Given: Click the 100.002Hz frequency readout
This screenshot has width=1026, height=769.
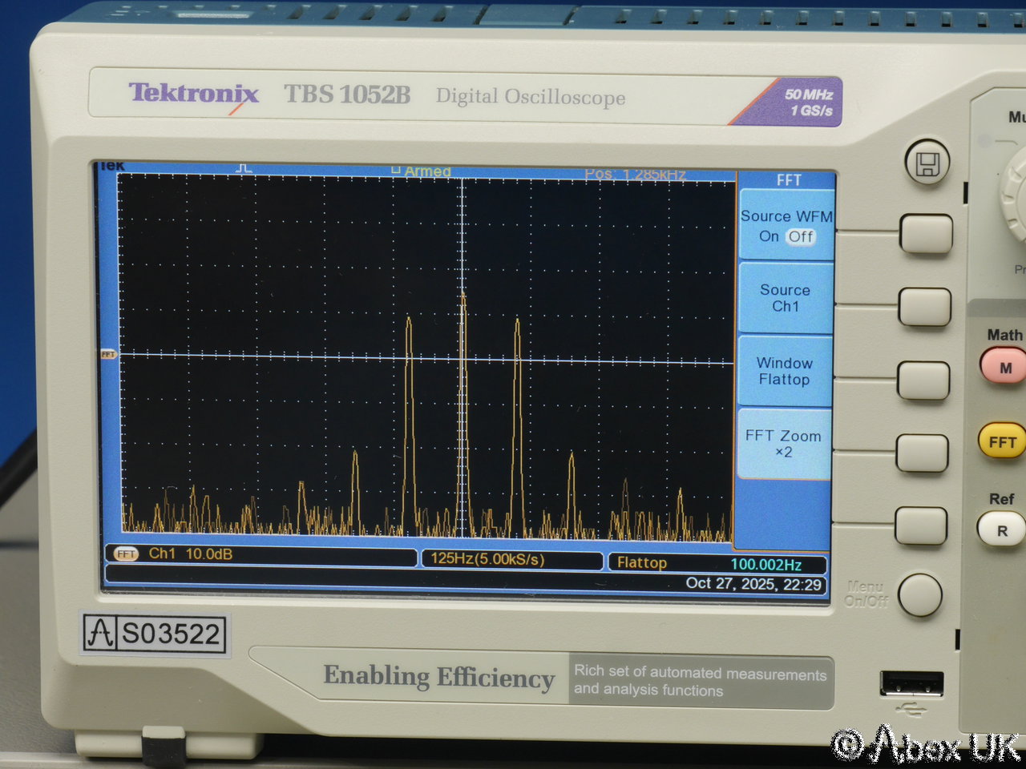Looking at the screenshot, I should tap(765, 564).
